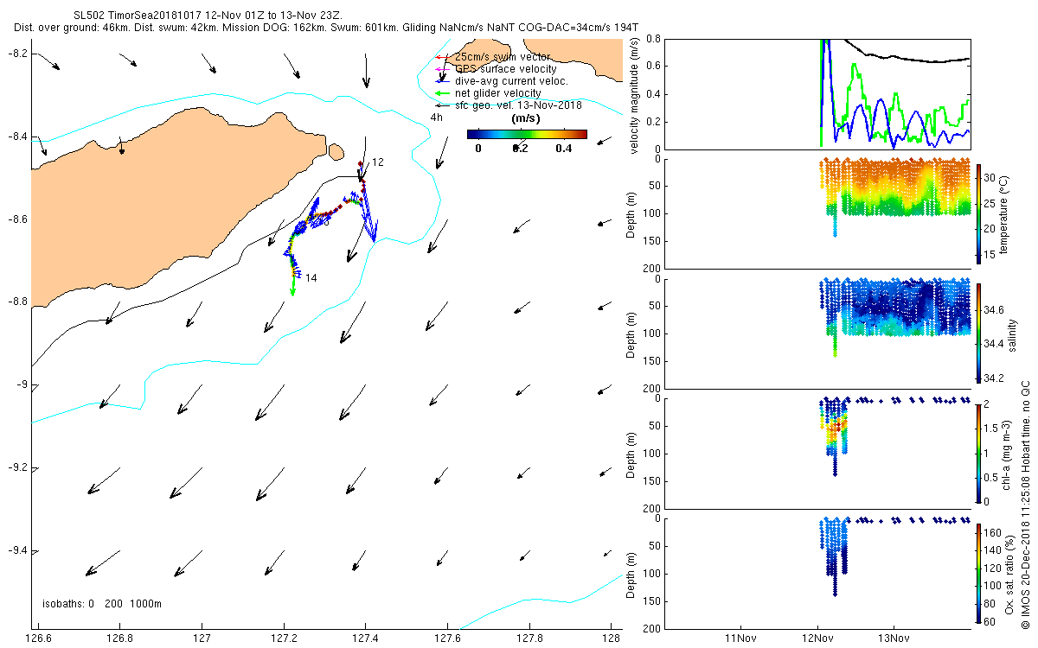
Task: Click map latitude tick '-8.6'
Action: point(17,219)
